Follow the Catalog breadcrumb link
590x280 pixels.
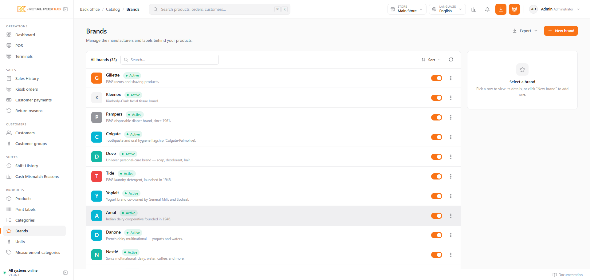(x=113, y=9)
